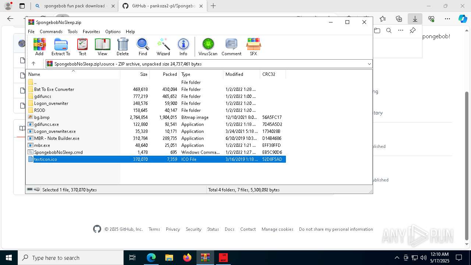Screen dimensions: 471x265
Task: Open the Tools menu
Action: (x=72, y=32)
